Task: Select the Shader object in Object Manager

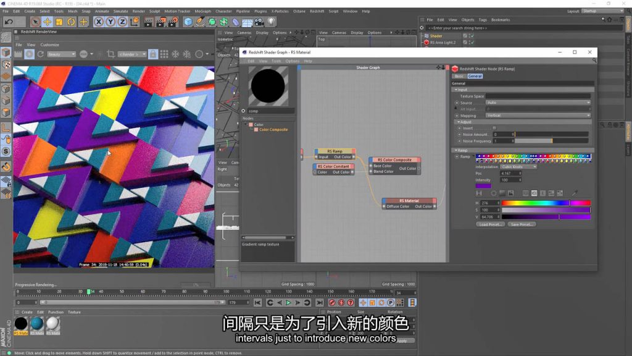Action: [436, 36]
